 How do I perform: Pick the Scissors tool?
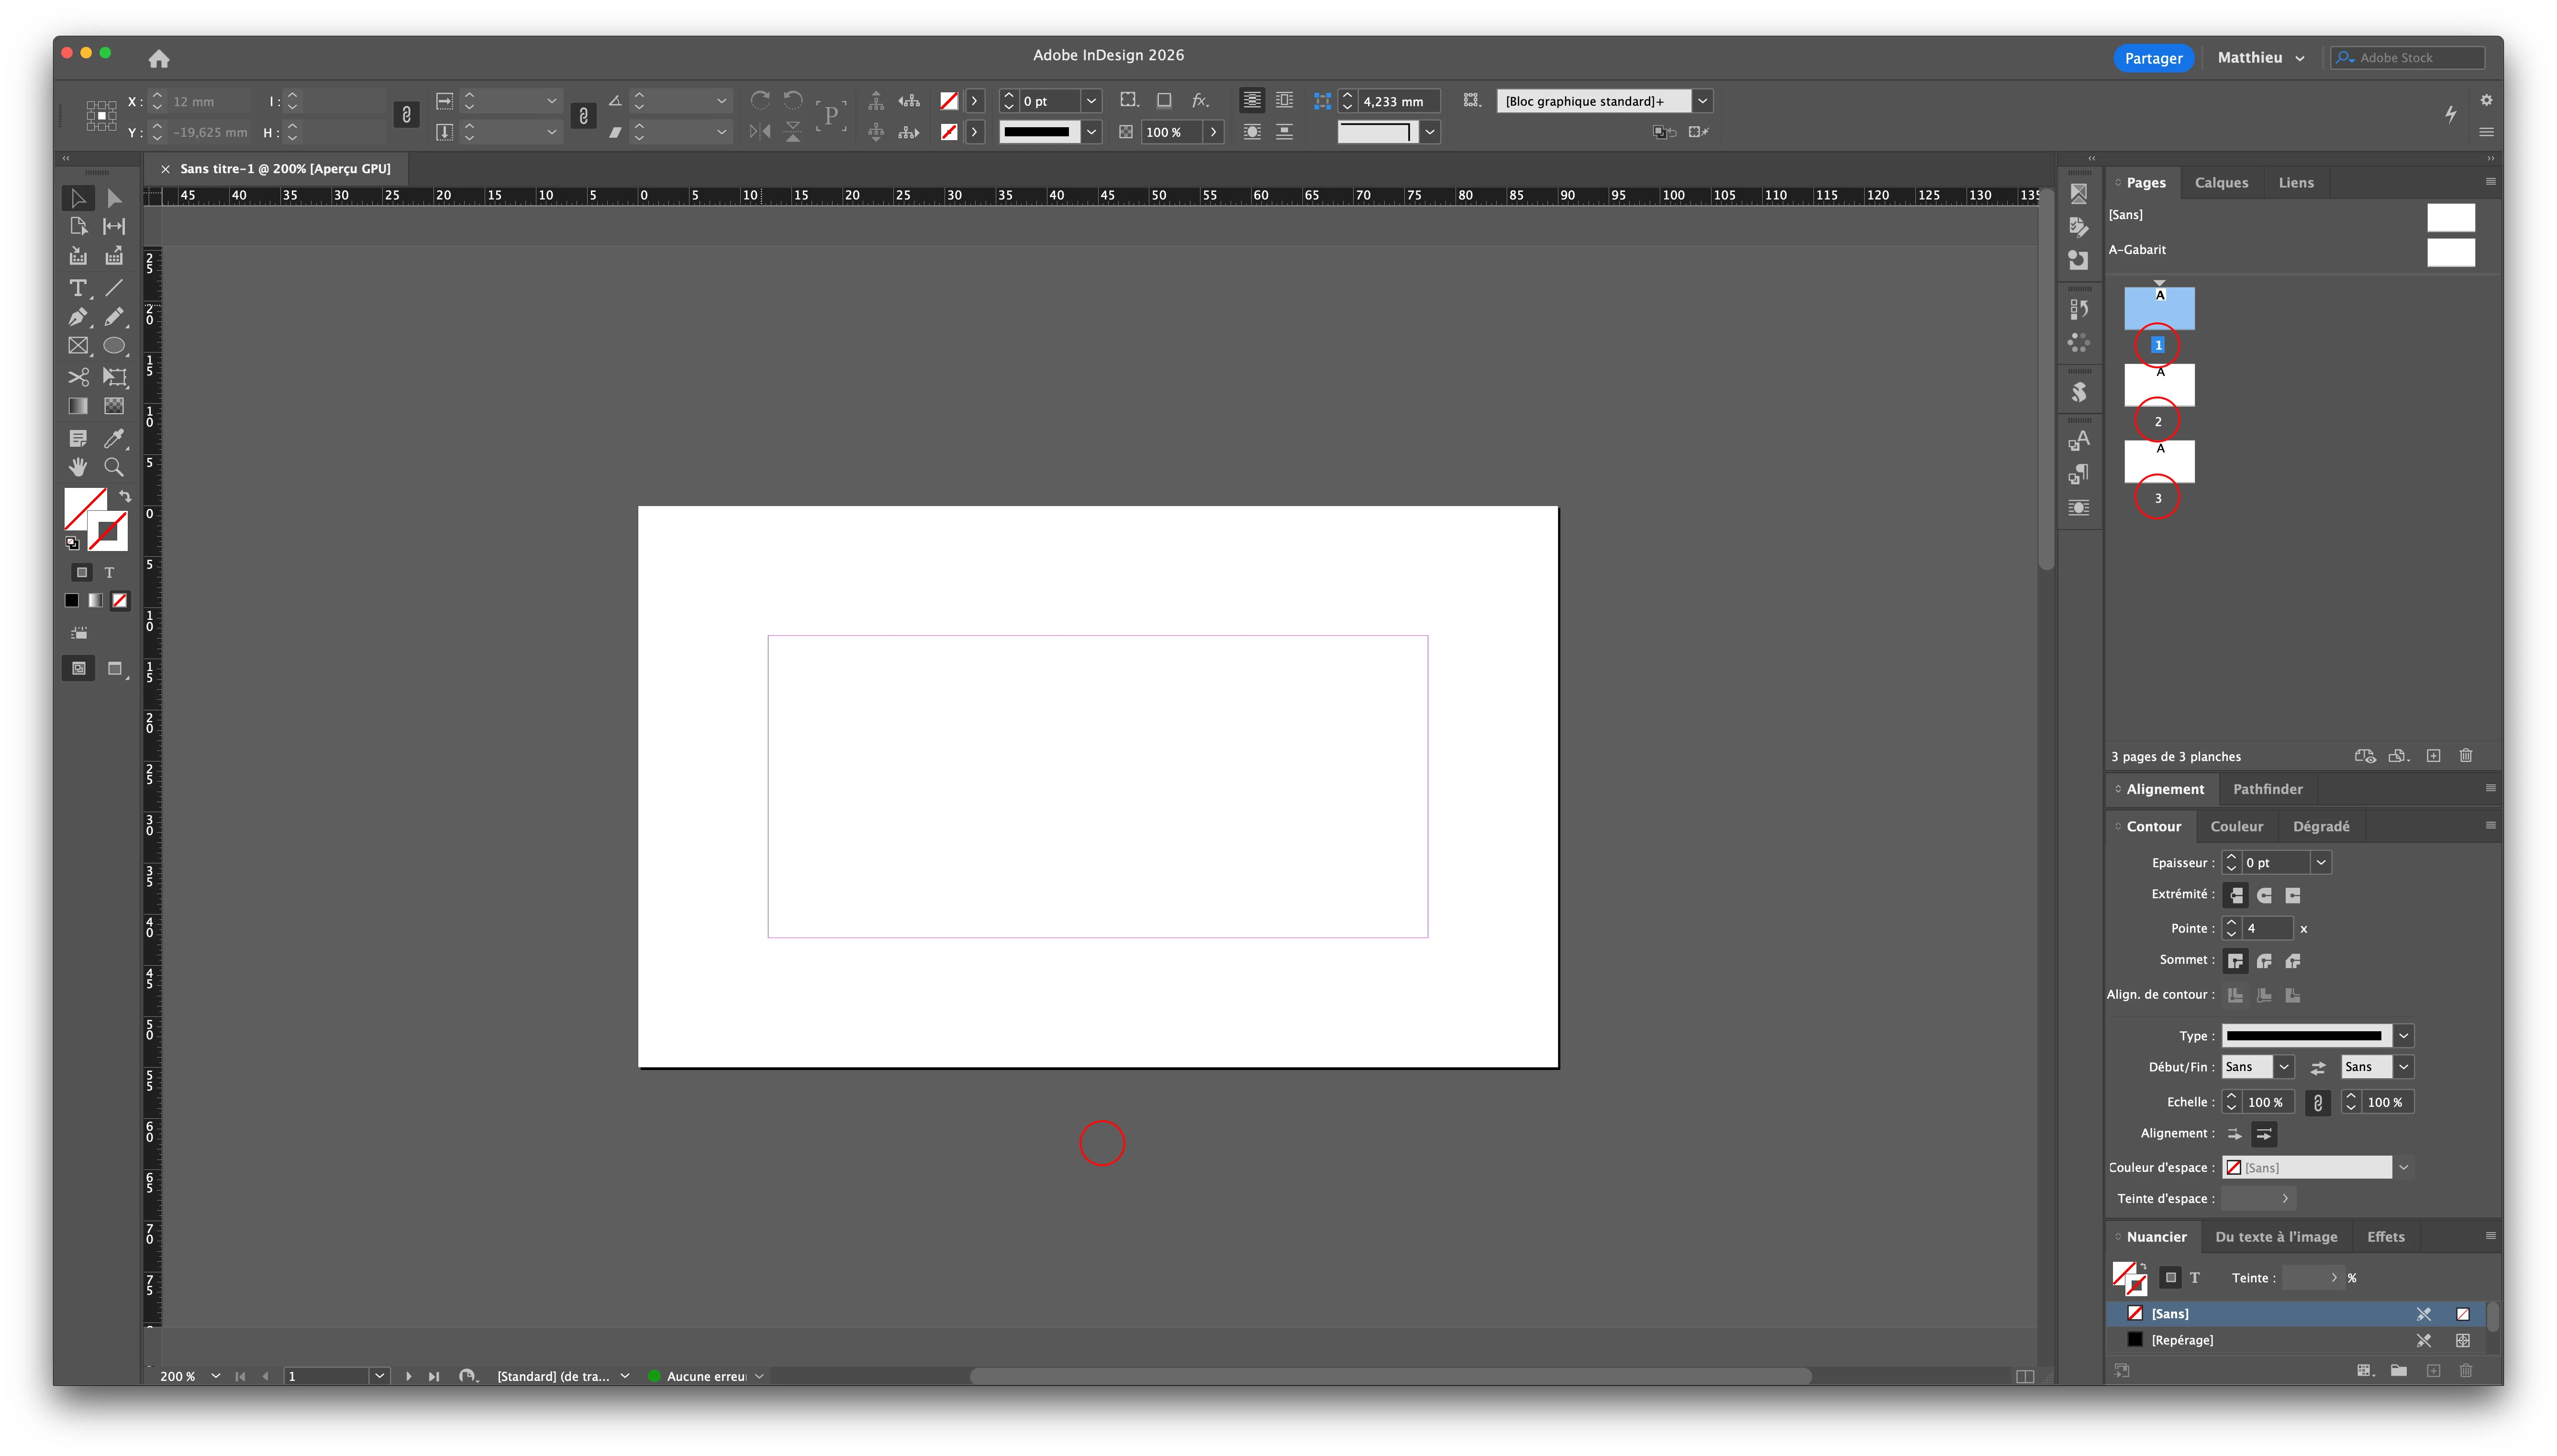[78, 377]
